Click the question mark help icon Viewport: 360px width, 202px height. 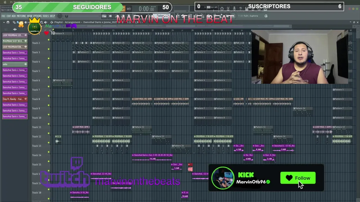240,9
